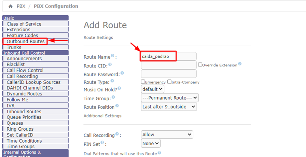Open Outbound Routes in sidebar

point(25,41)
